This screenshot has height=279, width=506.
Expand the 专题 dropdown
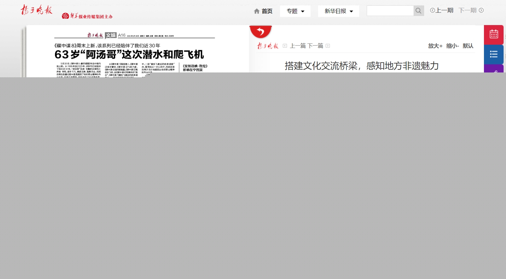[295, 11]
